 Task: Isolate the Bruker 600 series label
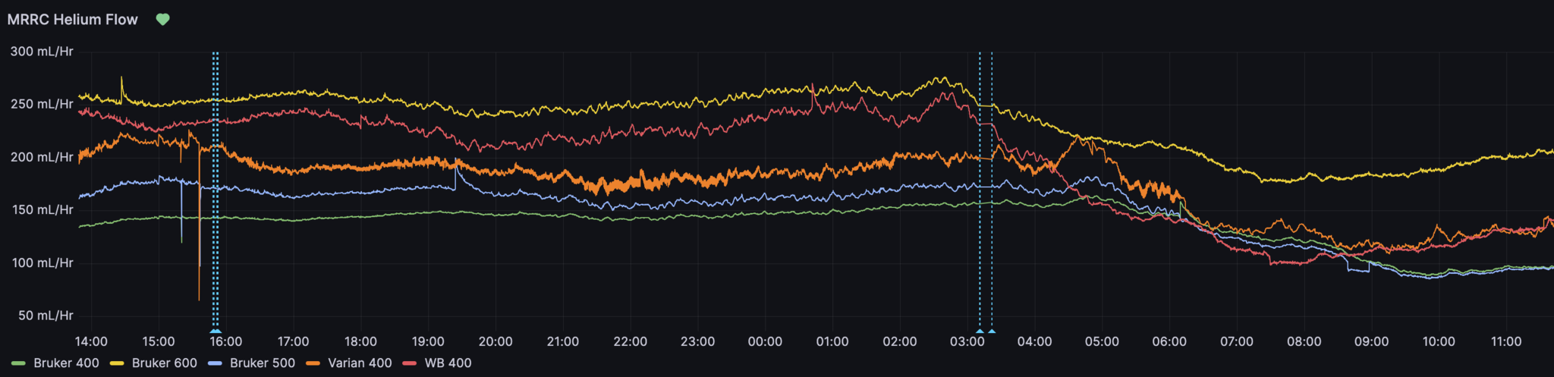click(x=164, y=363)
